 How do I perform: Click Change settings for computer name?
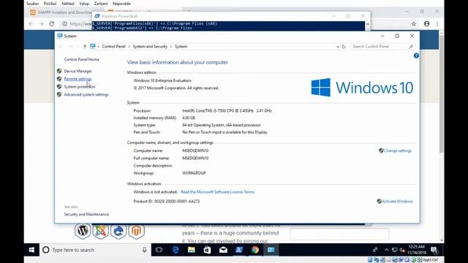(x=397, y=151)
